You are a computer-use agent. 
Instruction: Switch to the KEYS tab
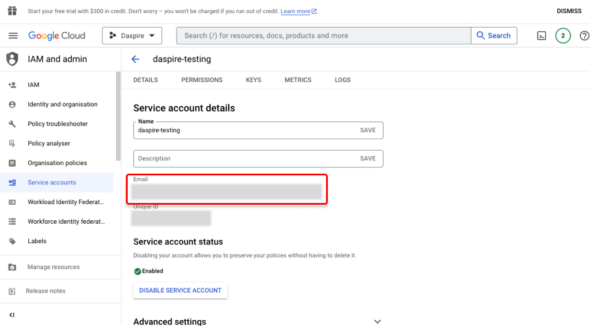pyautogui.click(x=254, y=80)
